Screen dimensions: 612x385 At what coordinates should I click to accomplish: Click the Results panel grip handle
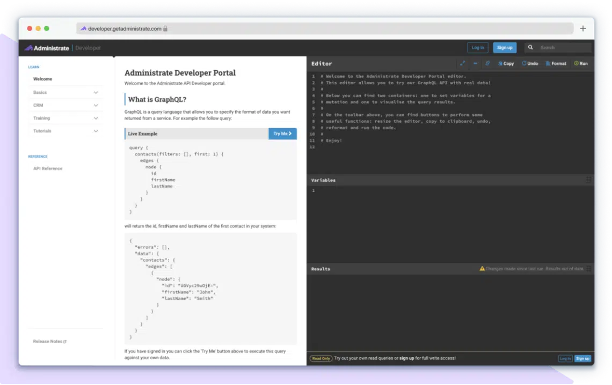point(588,269)
